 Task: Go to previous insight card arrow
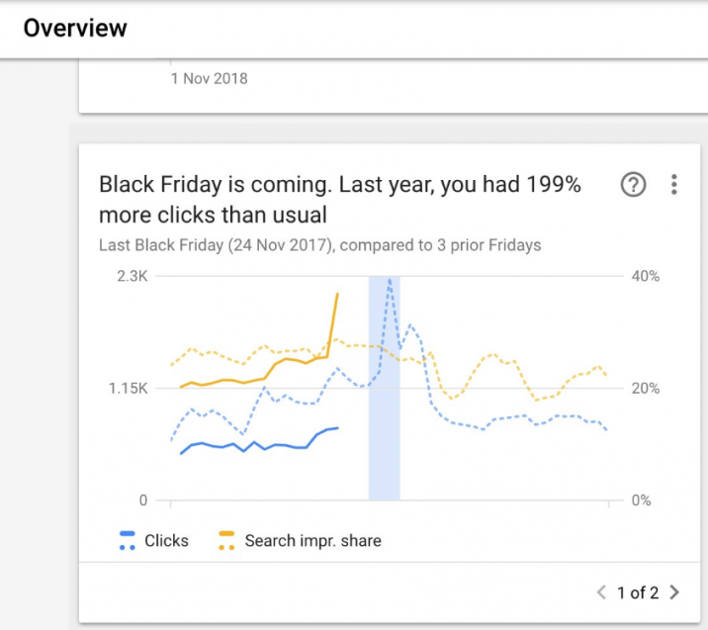(x=601, y=592)
